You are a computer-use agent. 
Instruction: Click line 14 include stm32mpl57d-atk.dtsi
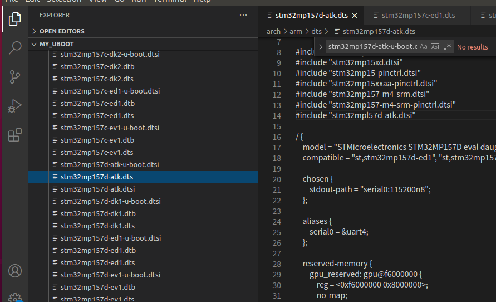tap(356, 115)
